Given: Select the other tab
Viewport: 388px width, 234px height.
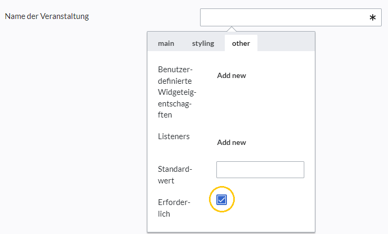Looking at the screenshot, I should tap(241, 43).
